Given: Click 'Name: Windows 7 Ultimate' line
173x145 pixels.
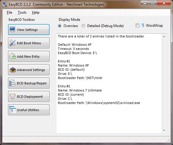Looking at the screenshot, I should [80, 90].
